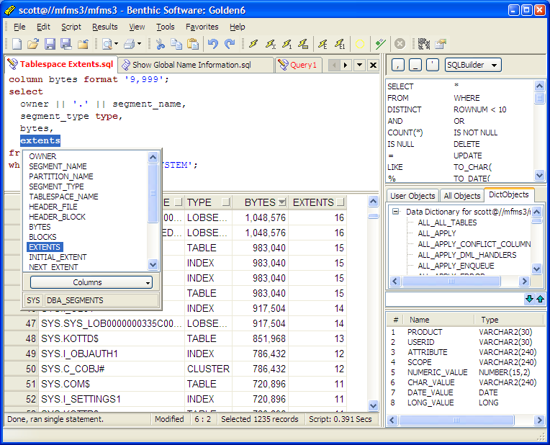Save script with the floppy disk icon
The image size is (550, 445).
click(50, 45)
